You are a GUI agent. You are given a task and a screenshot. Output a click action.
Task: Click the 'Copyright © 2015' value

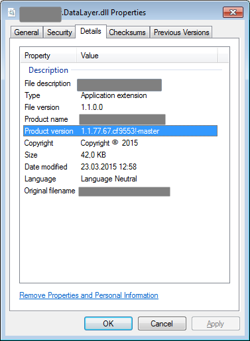click(109, 143)
